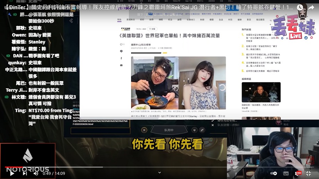Open the article photo of the two people
The image size is (319, 179).
[179, 83]
